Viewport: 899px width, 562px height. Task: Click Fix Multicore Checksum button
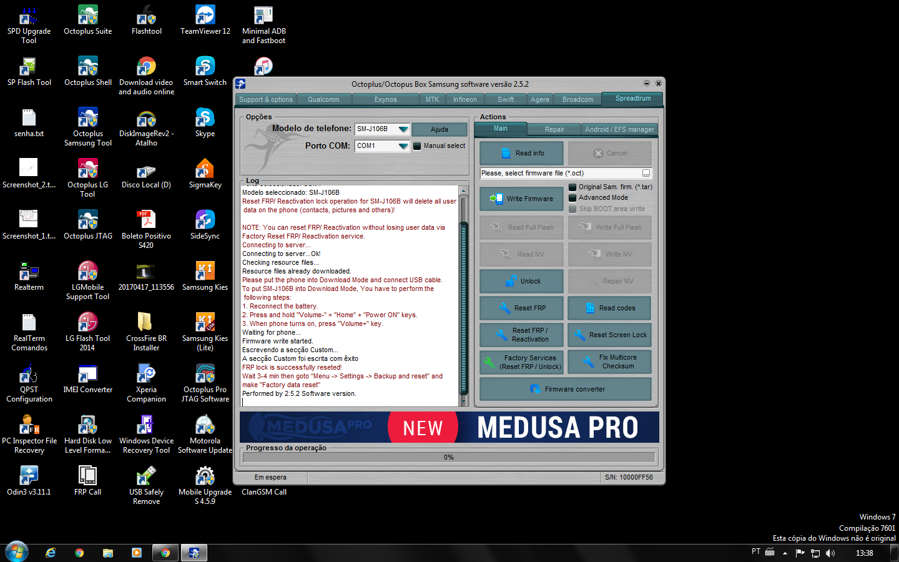(610, 362)
